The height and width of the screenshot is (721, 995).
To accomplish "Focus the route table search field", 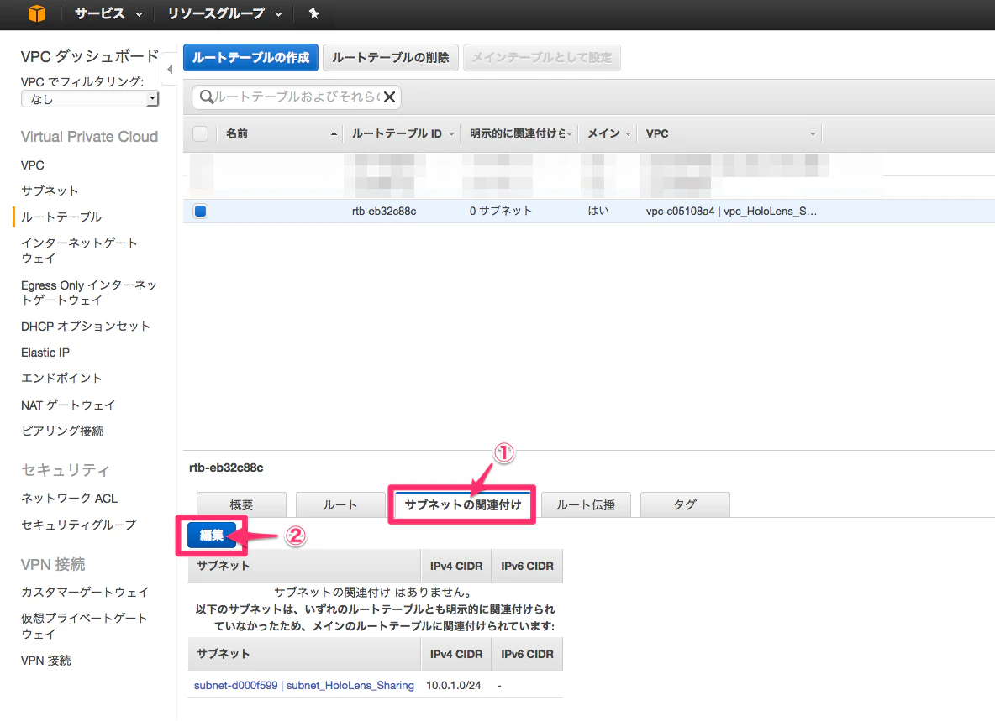I will tap(297, 97).
